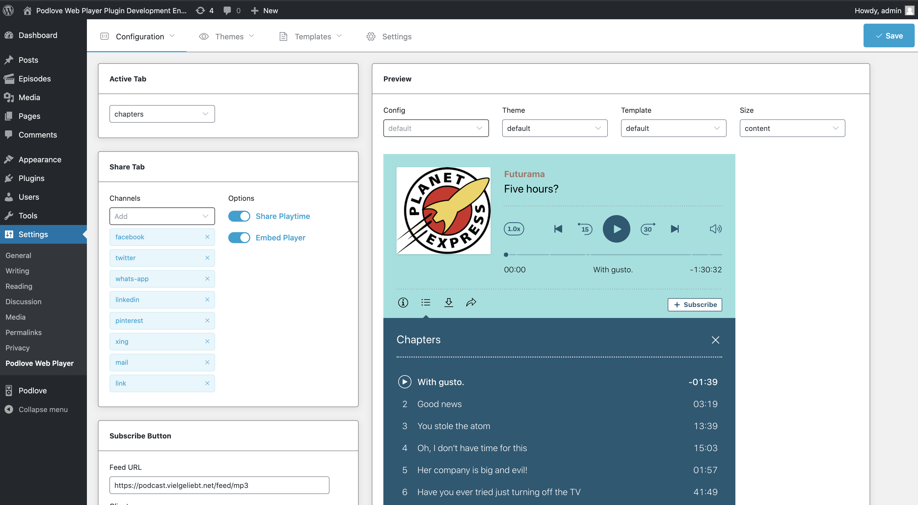918x505 pixels.
Task: Open the episode info tab icon
Action: [403, 303]
